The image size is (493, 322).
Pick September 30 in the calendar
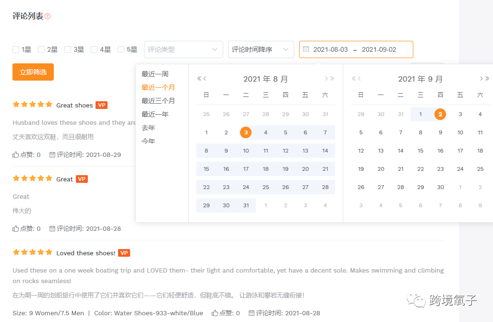(x=440, y=187)
